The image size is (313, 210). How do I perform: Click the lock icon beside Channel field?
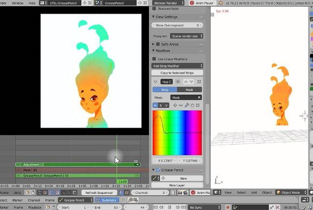[173, 192]
